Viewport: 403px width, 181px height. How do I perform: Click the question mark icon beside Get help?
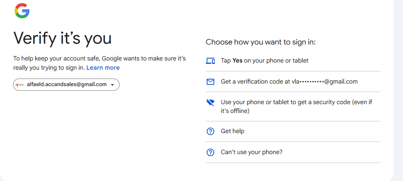coord(211,131)
